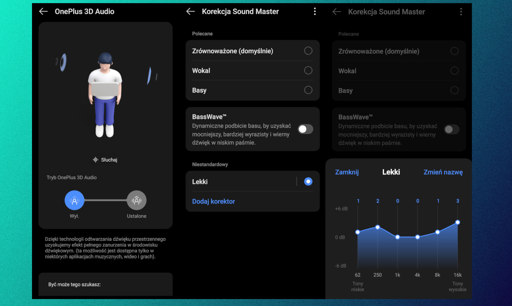Open three-dot menu in right Korekcja panel

click(x=461, y=12)
